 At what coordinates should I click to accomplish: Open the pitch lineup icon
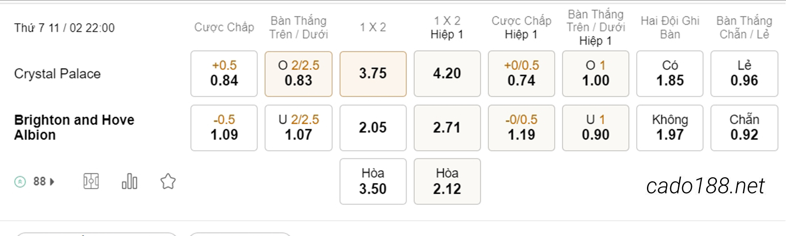[x=91, y=181]
